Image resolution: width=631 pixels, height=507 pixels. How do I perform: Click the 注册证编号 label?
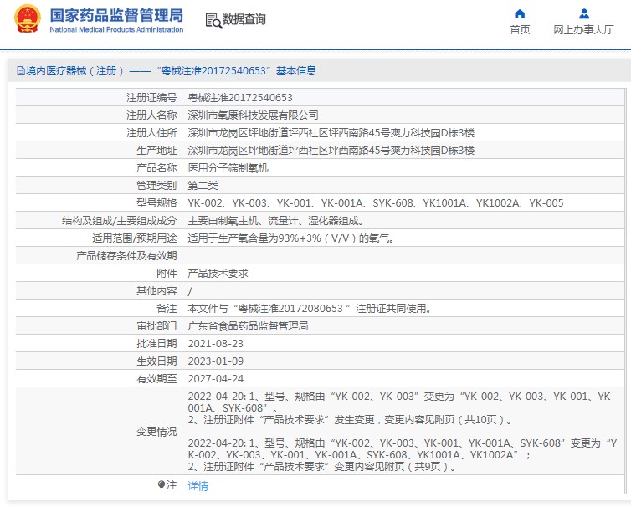[x=151, y=97]
